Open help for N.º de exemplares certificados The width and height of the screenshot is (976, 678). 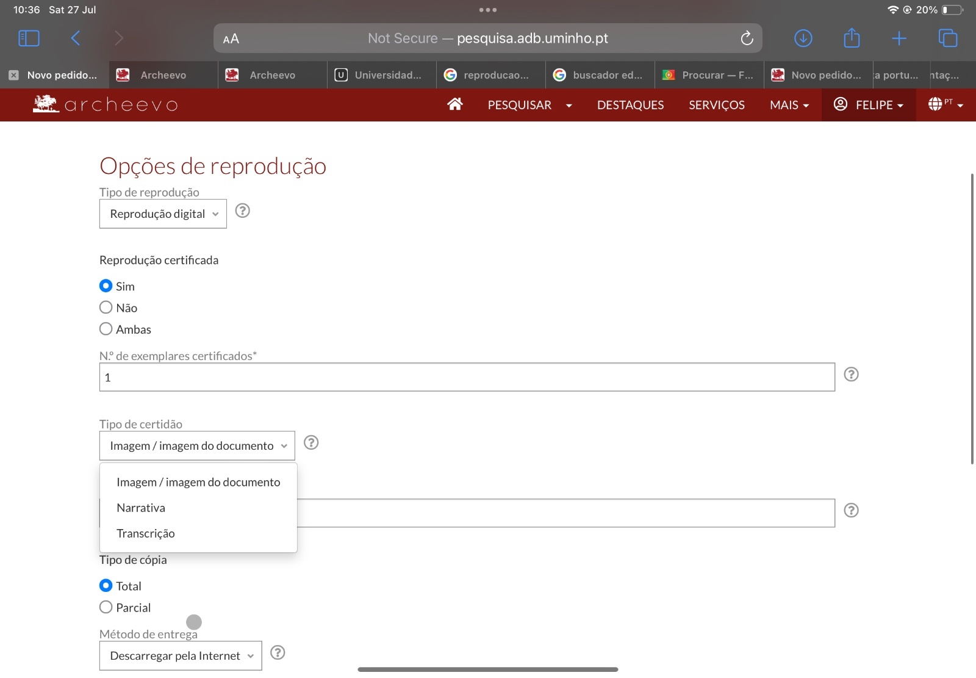[x=851, y=374]
